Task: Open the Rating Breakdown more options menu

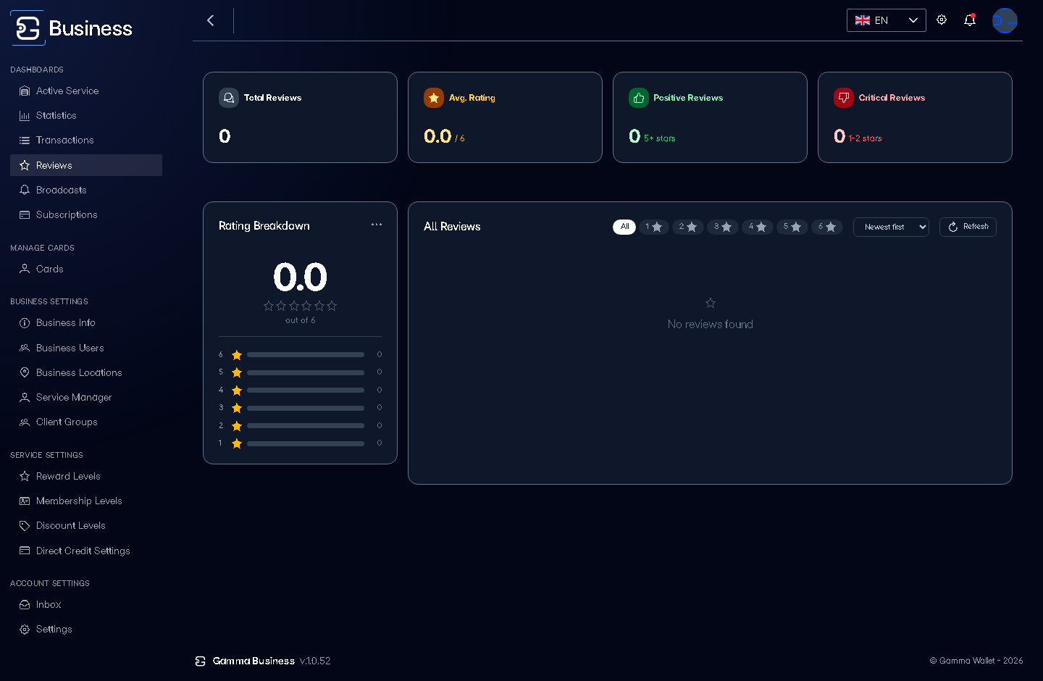Action: [x=377, y=225]
